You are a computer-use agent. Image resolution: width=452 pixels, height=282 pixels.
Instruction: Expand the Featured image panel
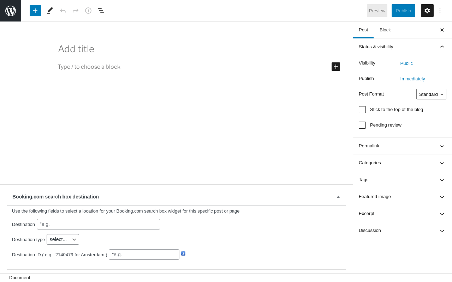click(402, 197)
